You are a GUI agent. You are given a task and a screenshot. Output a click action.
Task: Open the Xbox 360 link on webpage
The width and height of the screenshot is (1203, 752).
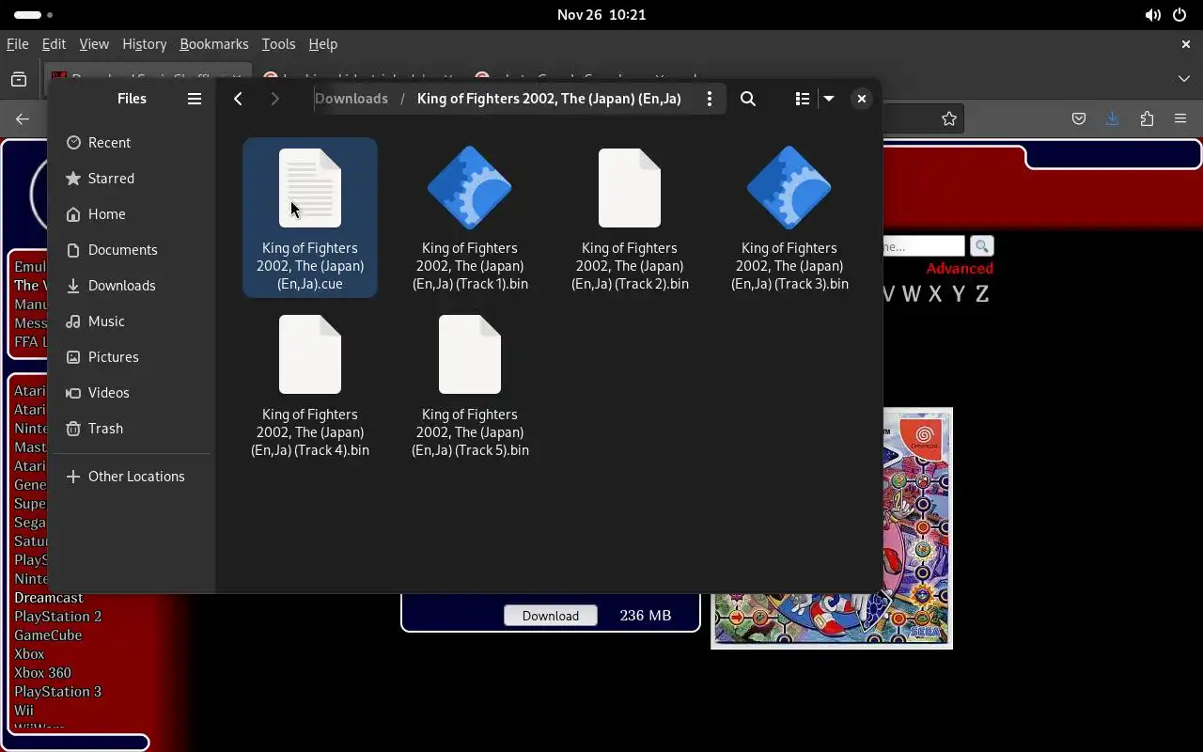42,673
